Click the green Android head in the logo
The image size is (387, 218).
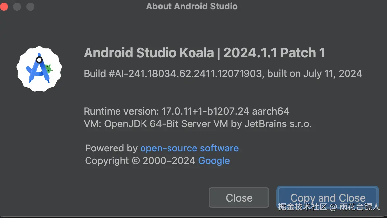click(x=49, y=69)
